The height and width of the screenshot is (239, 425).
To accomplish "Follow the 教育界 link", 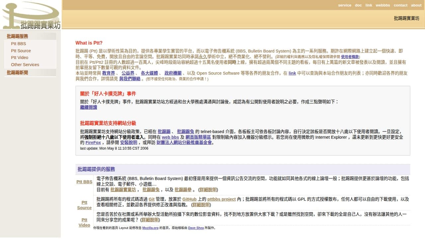I will tap(109, 73).
